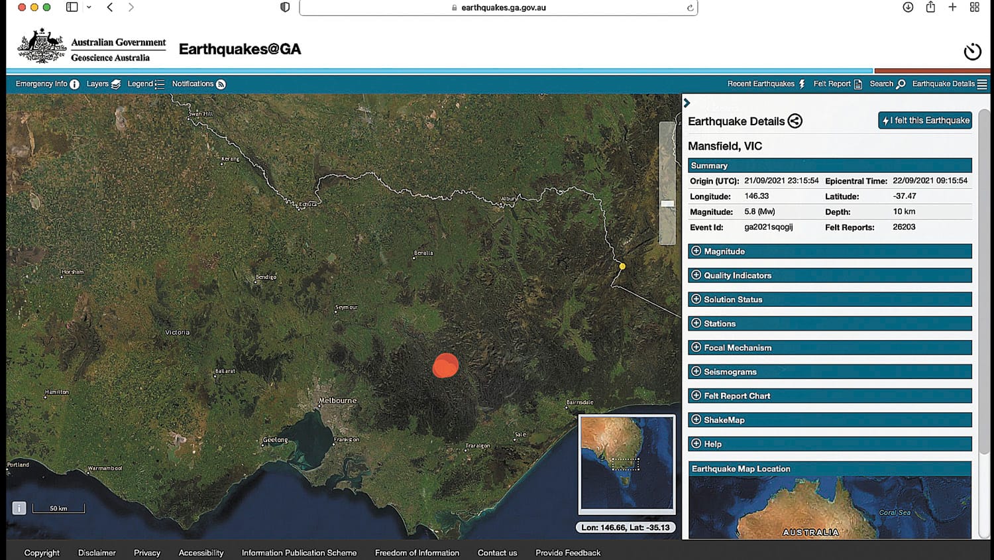Click the refresh timer icon in header

tap(972, 51)
